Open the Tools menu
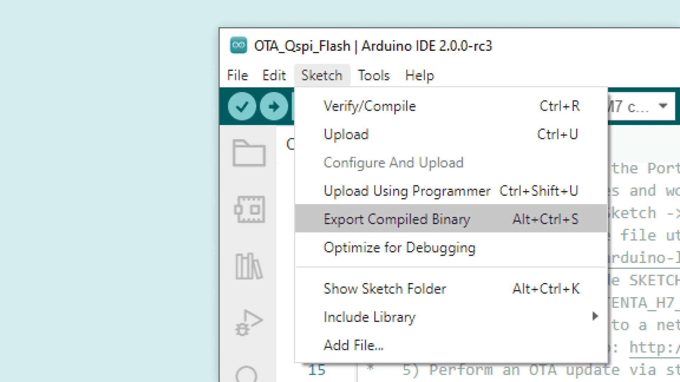 click(373, 75)
